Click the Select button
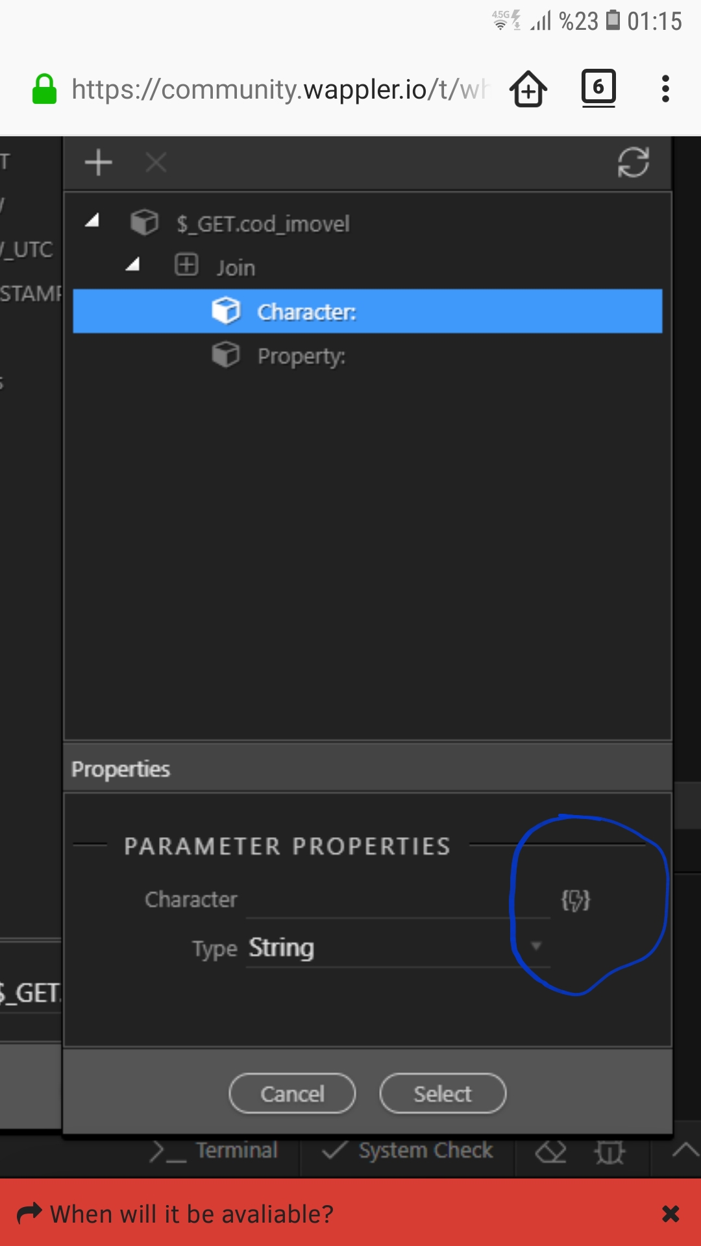Screen dimensions: 701x1246 point(443,1093)
